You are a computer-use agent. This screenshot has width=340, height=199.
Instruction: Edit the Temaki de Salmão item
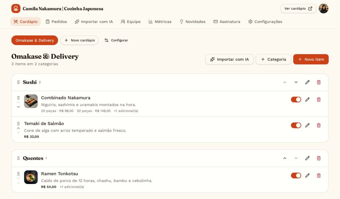(307, 126)
